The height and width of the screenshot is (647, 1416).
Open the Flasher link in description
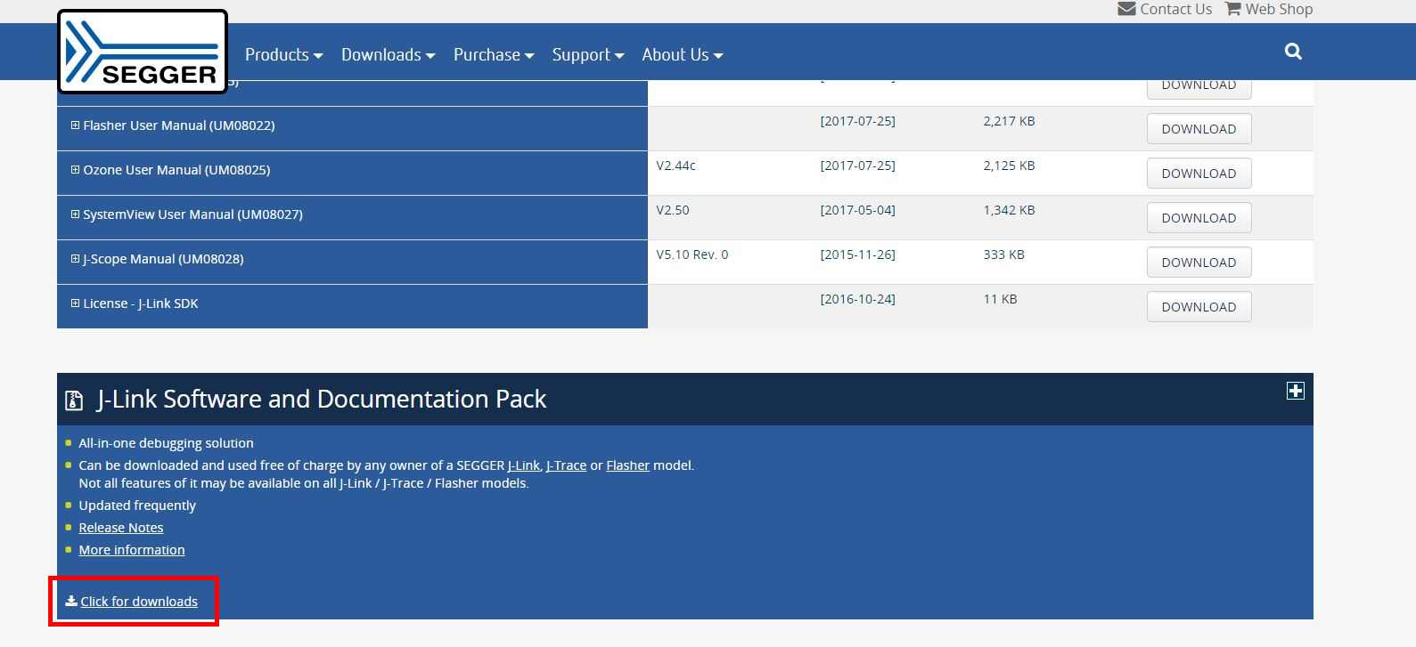click(627, 465)
